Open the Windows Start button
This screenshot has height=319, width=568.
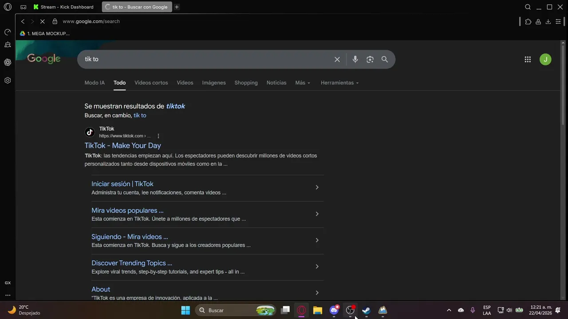(185, 310)
